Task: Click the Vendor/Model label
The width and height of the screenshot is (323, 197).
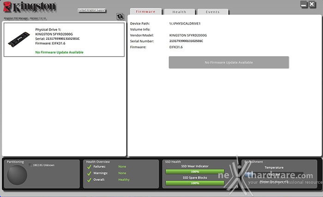Action: 142,35
